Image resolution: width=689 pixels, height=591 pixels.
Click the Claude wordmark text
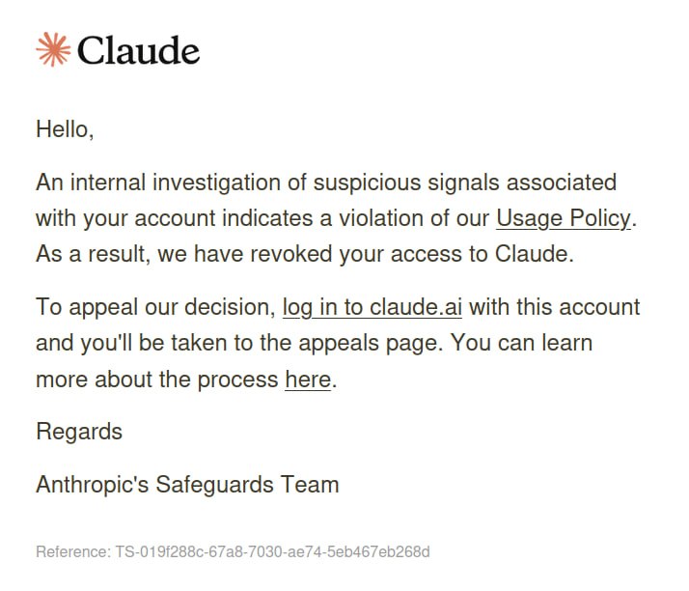138,50
